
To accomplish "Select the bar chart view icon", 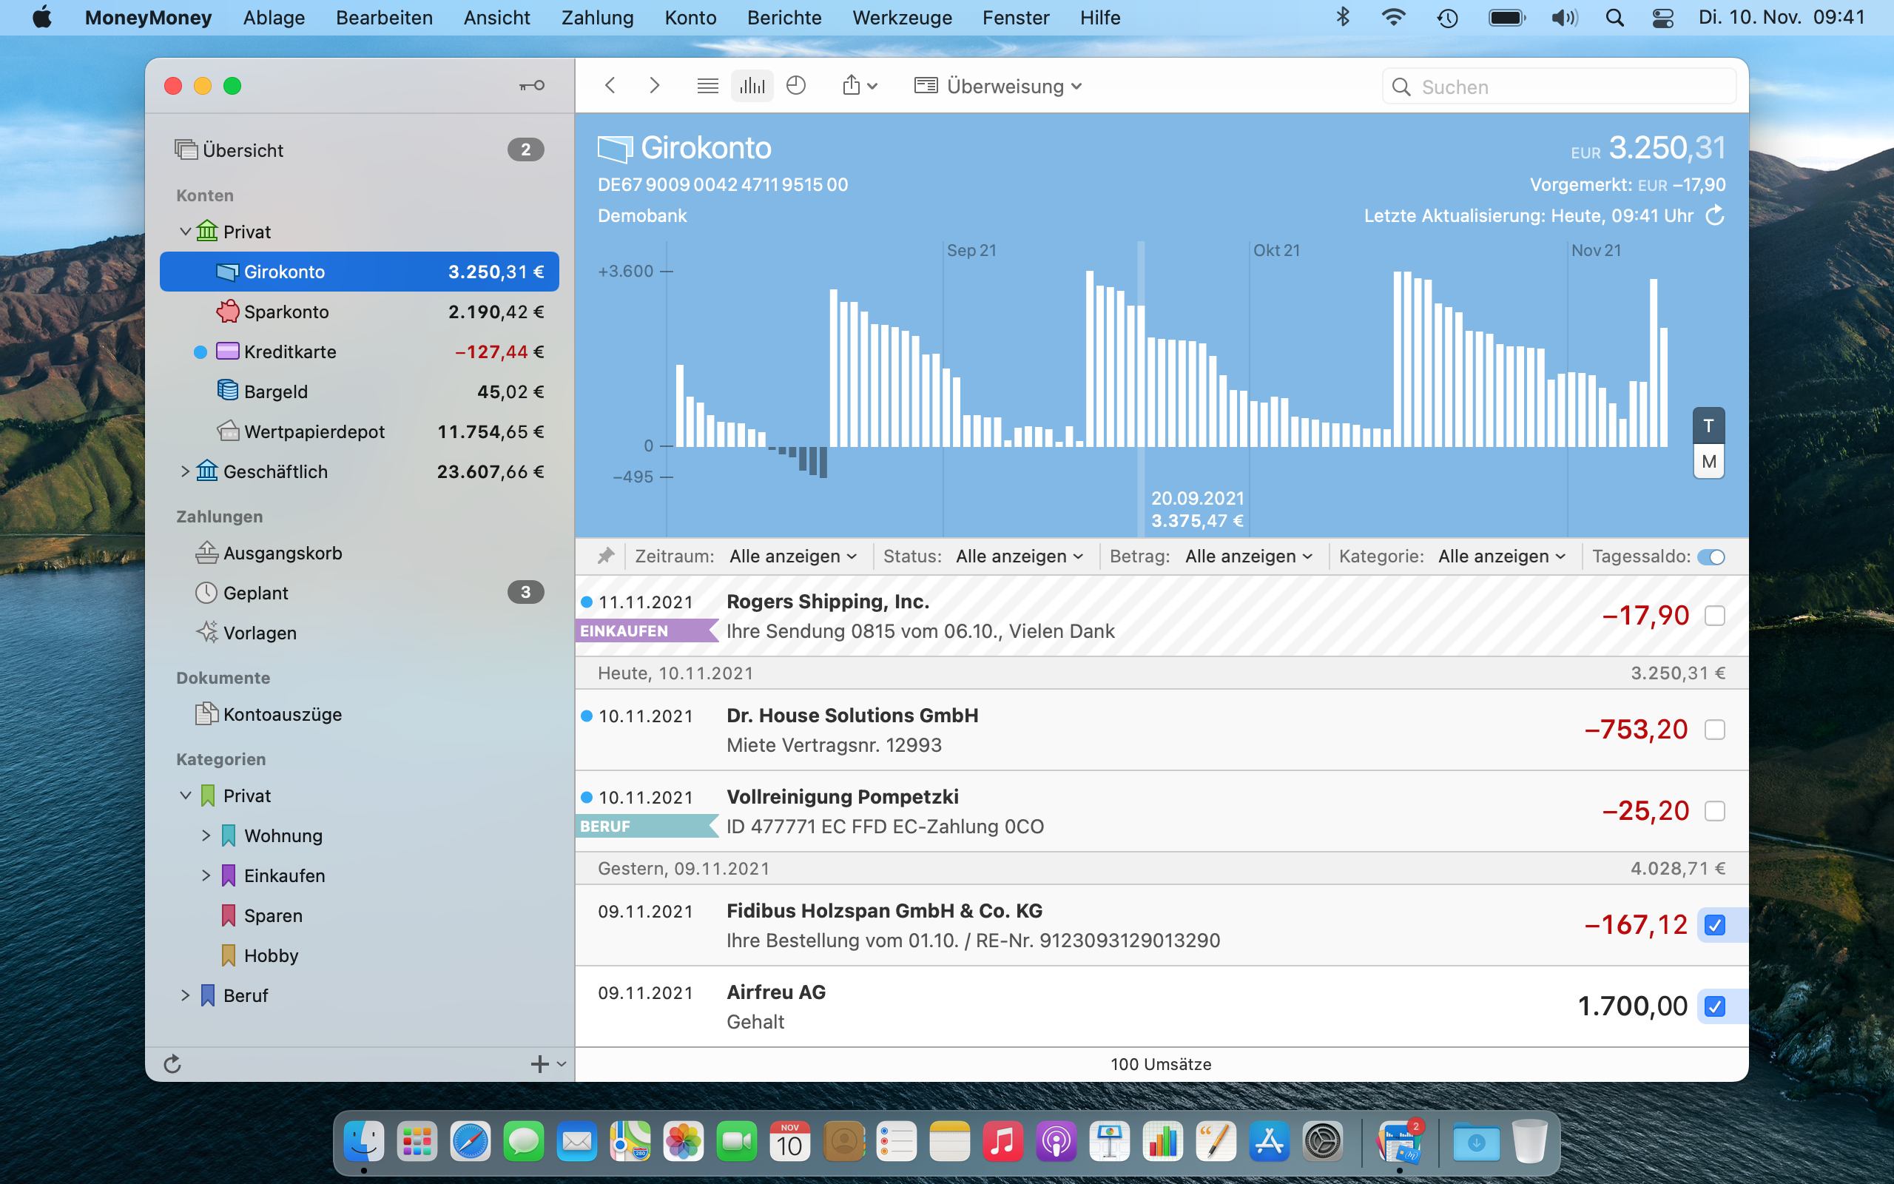I will tap(752, 86).
